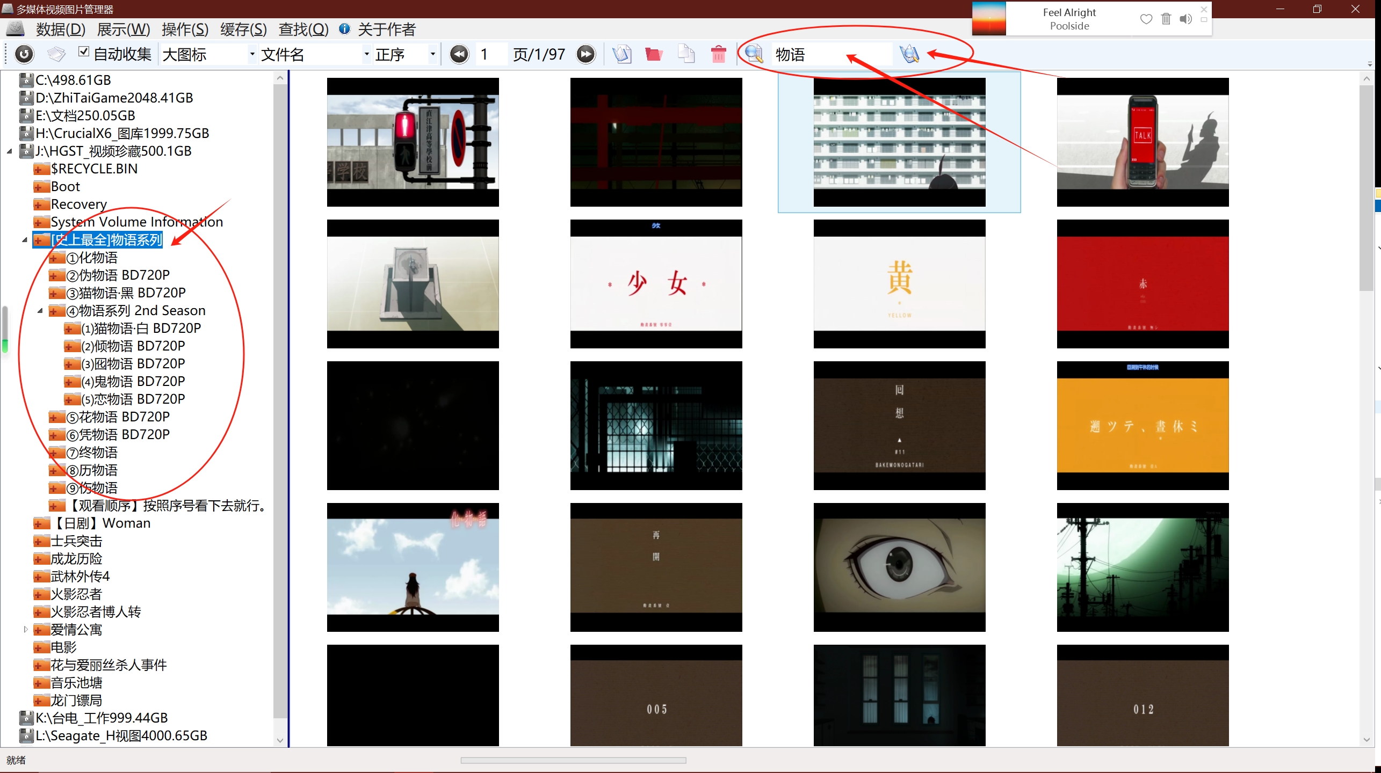This screenshot has width=1381, height=773.
Task: Toggle the 自动收集 checkbox
Action: pyautogui.click(x=83, y=52)
